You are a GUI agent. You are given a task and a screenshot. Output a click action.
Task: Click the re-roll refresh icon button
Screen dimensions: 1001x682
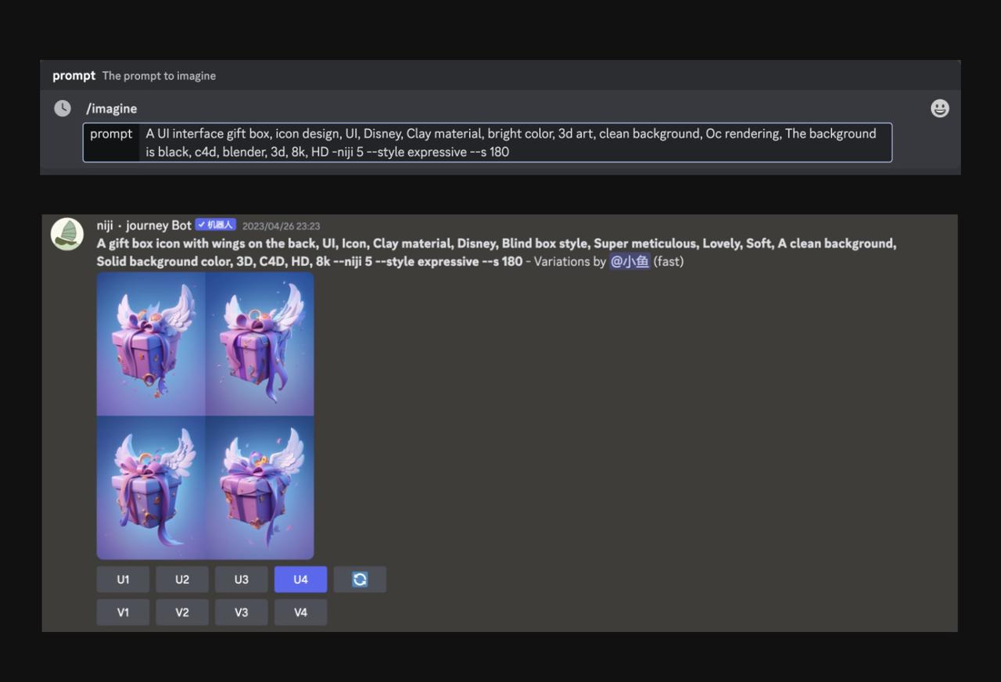point(360,580)
